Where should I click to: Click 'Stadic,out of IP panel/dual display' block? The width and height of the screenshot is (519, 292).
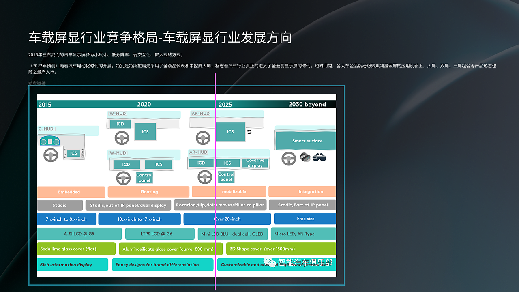pos(128,205)
